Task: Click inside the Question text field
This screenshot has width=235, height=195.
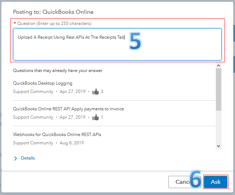Action: [x=117, y=44]
